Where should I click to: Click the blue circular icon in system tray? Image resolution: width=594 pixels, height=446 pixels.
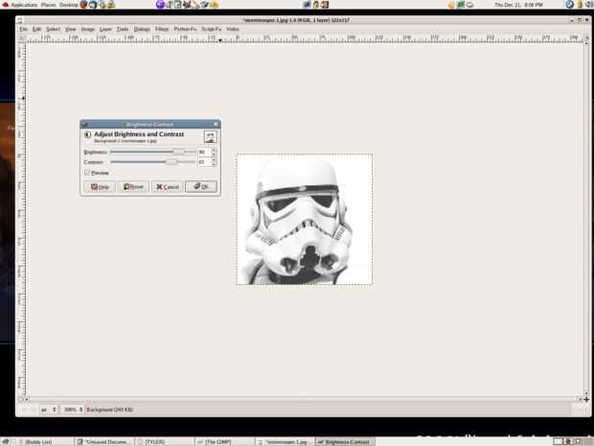click(x=569, y=5)
